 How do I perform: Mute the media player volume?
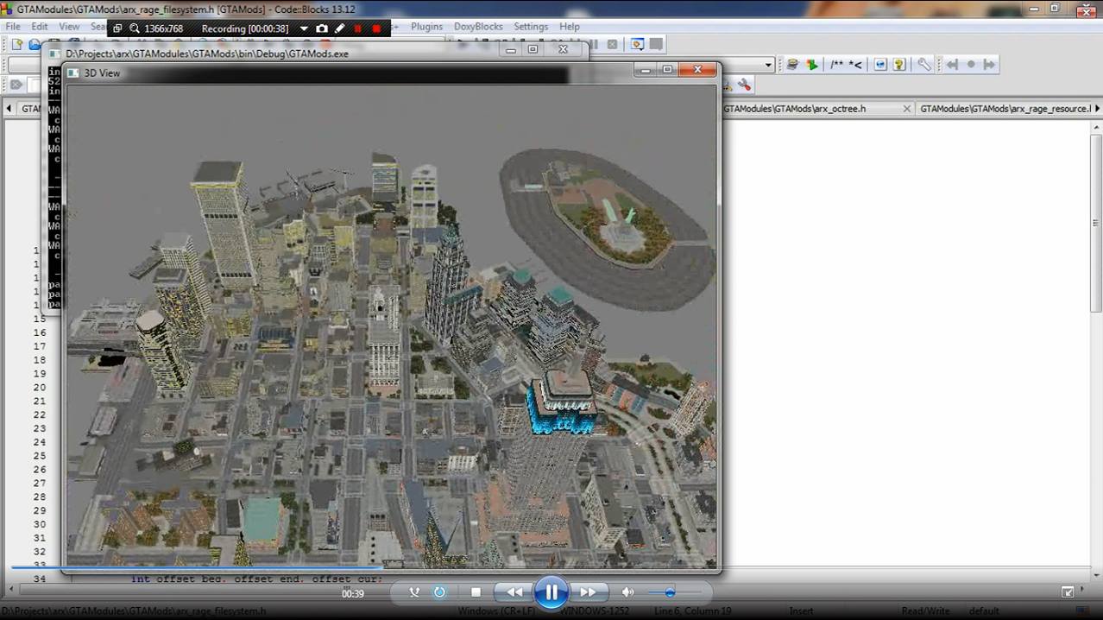627,592
